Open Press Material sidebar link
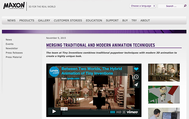Screen dimensions: 189x119 click(x=14, y=57)
